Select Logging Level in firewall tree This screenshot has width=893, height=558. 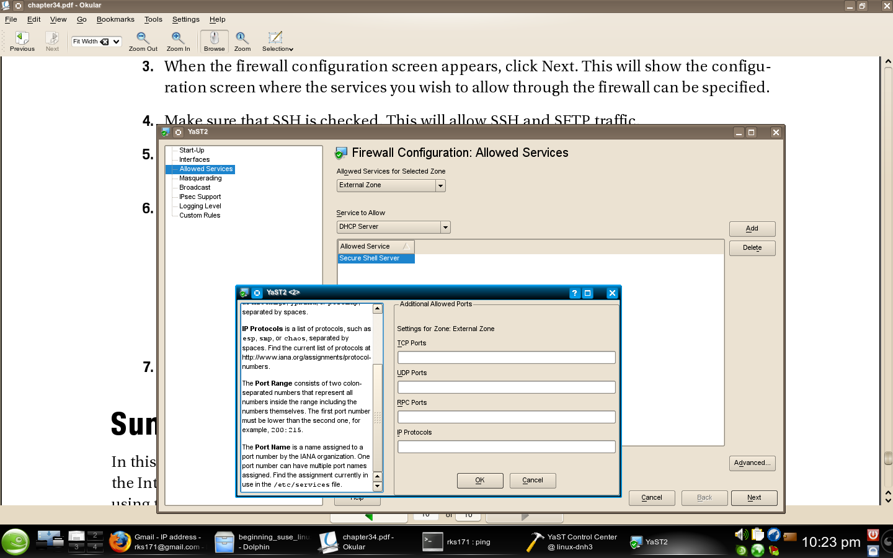pos(200,206)
